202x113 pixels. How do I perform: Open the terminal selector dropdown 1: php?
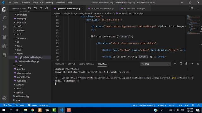pyautogui.click(x=156, y=64)
